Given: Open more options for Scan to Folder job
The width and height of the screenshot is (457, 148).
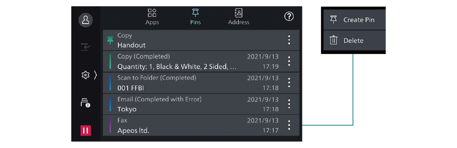Looking at the screenshot, I should (289, 82).
